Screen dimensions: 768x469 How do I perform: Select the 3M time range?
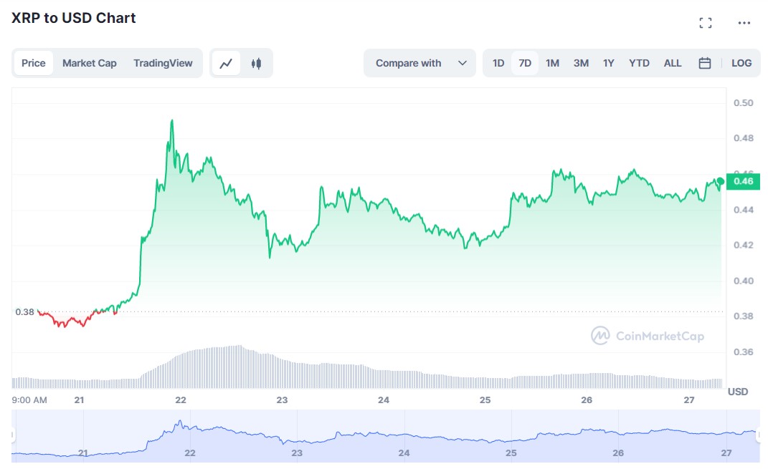580,63
